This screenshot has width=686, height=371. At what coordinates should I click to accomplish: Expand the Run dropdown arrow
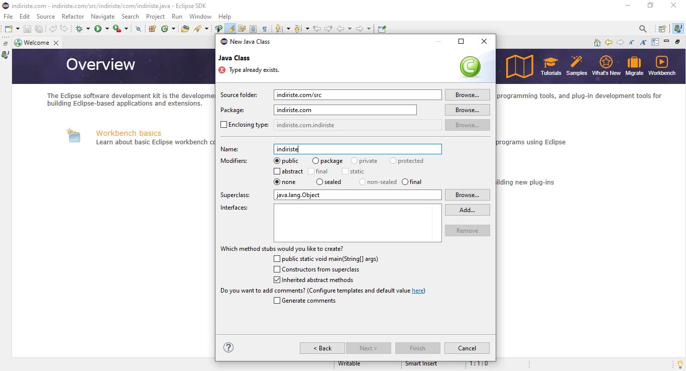(107, 29)
